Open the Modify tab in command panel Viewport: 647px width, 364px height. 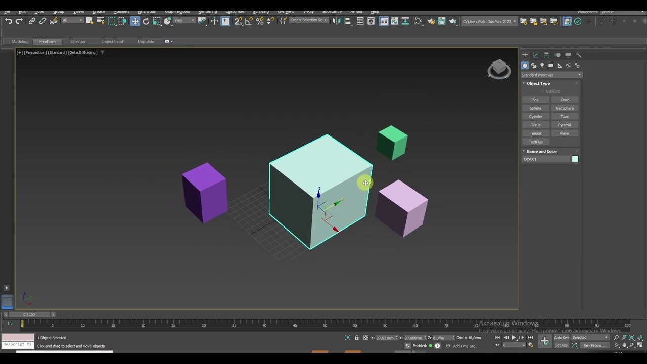coord(536,55)
